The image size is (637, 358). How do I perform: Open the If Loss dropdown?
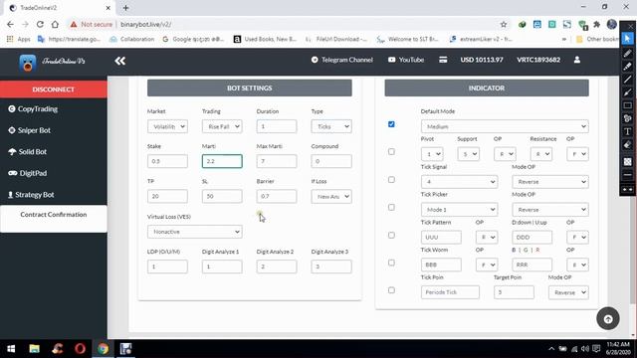click(331, 197)
